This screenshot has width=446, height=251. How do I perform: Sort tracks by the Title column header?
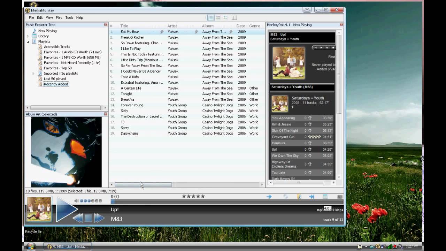[x=124, y=26]
